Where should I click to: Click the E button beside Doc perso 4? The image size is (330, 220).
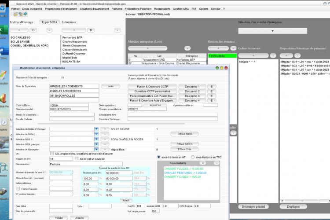coord(212,100)
